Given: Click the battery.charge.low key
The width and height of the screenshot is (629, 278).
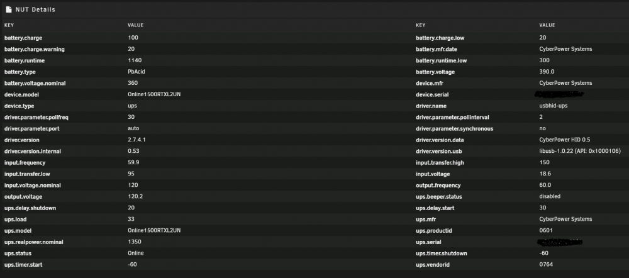Looking at the screenshot, I should click(x=440, y=38).
